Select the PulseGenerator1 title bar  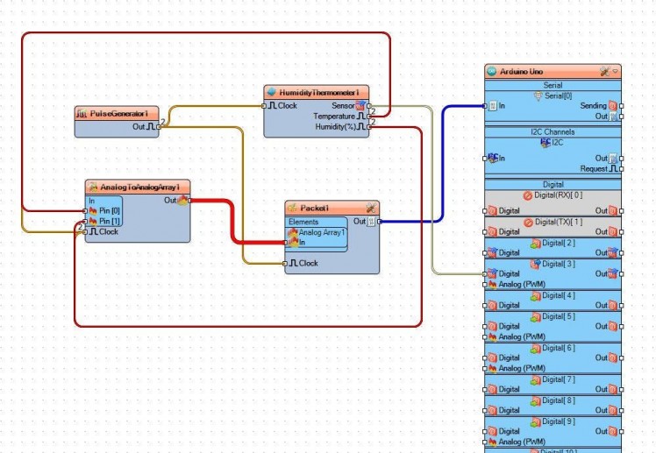pyautogui.click(x=117, y=114)
